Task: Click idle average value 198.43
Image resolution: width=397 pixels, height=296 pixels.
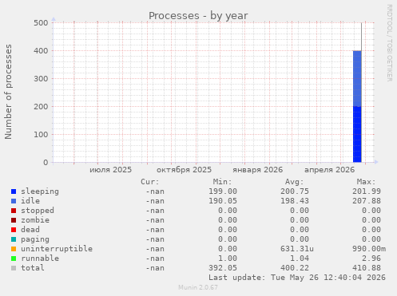Action: pyautogui.click(x=295, y=201)
